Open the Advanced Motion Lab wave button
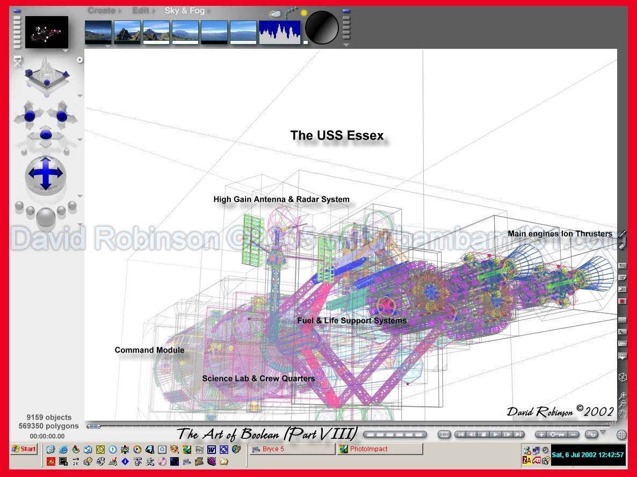Screen dimensions: 637x477 tap(591, 435)
